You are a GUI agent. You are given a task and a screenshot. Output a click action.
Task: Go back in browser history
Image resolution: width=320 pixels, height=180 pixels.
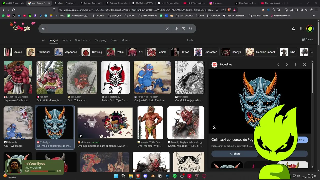tap(3, 10)
